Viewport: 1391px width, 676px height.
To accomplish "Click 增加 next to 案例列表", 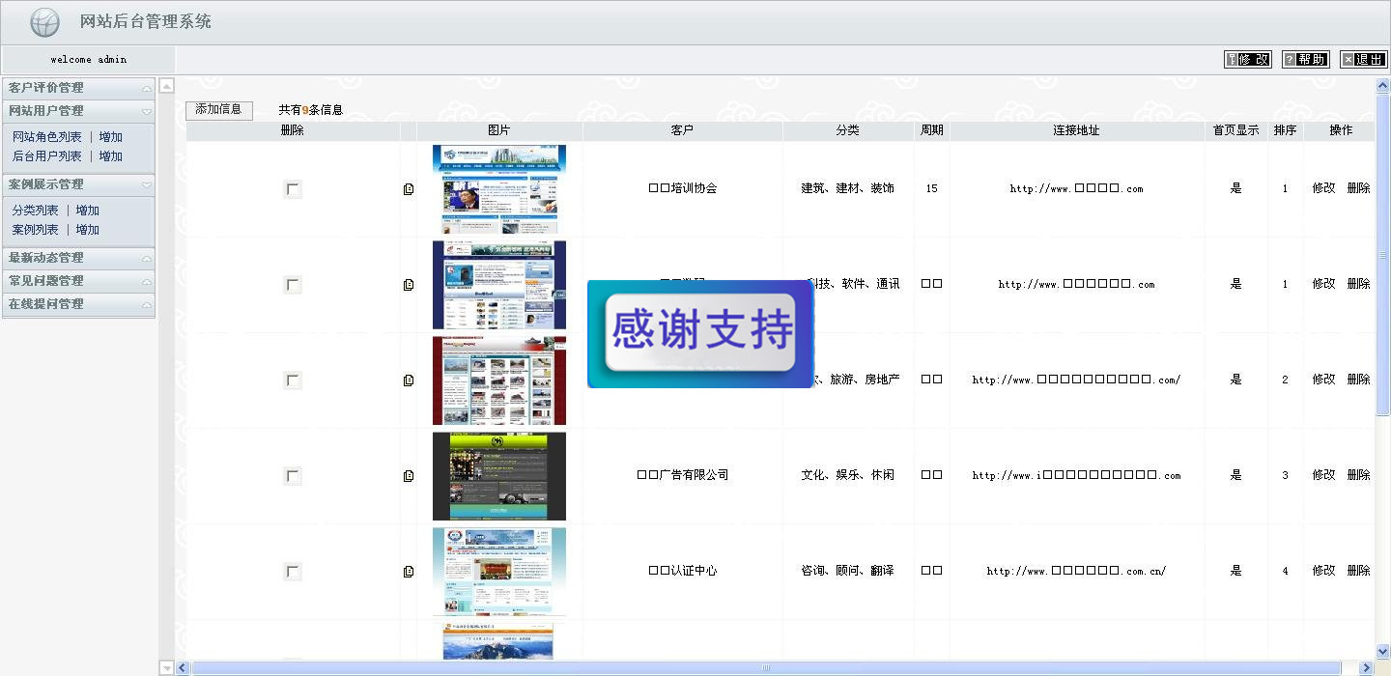I will [88, 230].
